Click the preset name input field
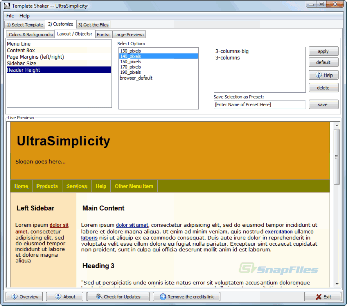Screen dimensions: 347x306 click(259, 105)
